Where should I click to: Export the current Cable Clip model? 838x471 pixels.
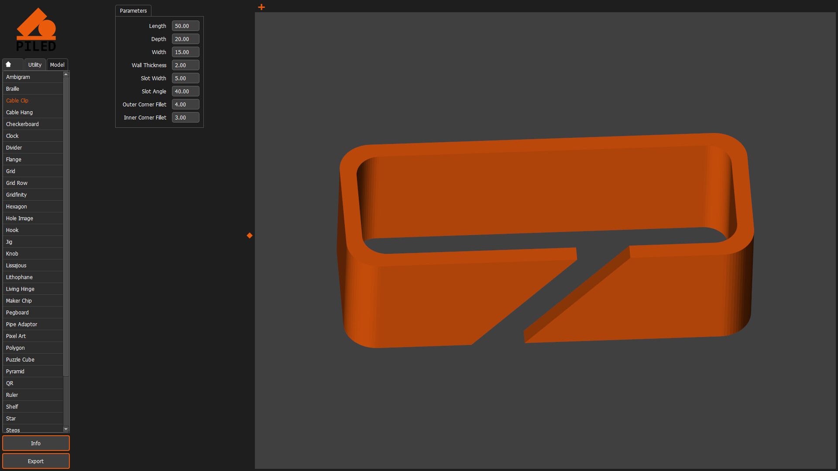36,461
